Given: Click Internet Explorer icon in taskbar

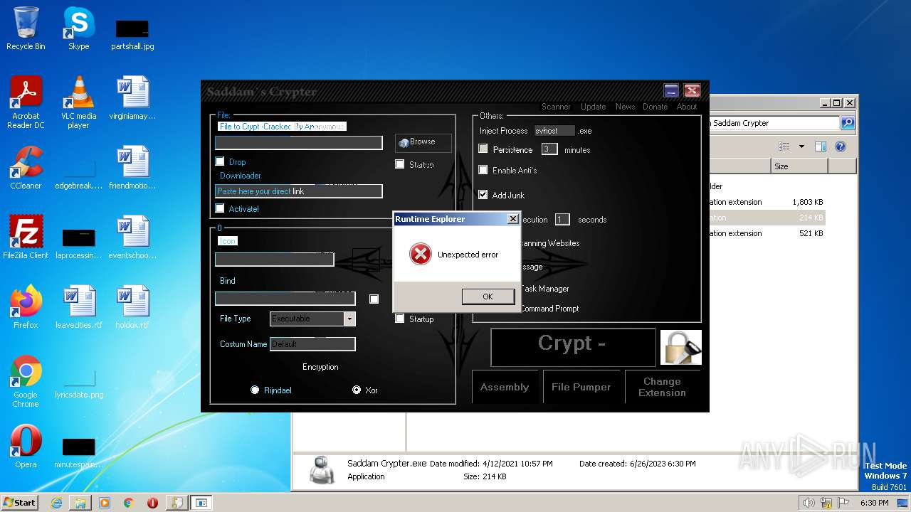Looking at the screenshot, I should click(x=56, y=503).
